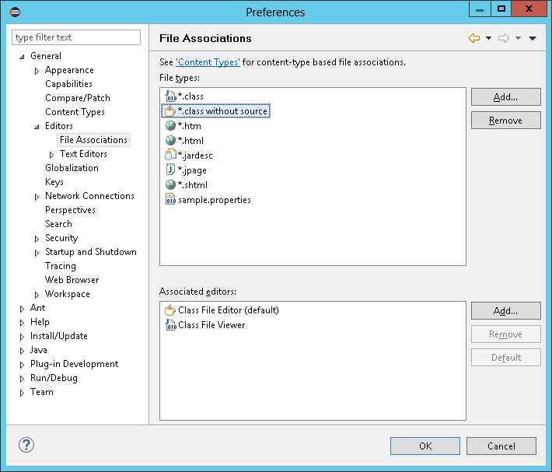The width and height of the screenshot is (552, 472).
Task: Click the sample.properties file icon
Action: click(x=171, y=200)
